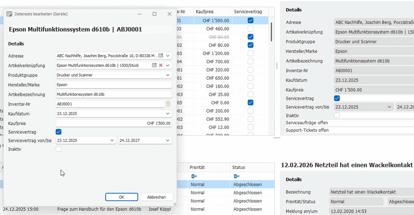
Task: Click the Hersteller/Marke input containing Epson
Action: pos(113,84)
